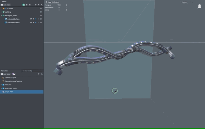Toggle the Lighting object's enabled checkbox
Screen dimensions: 205x129
pos(41,12)
